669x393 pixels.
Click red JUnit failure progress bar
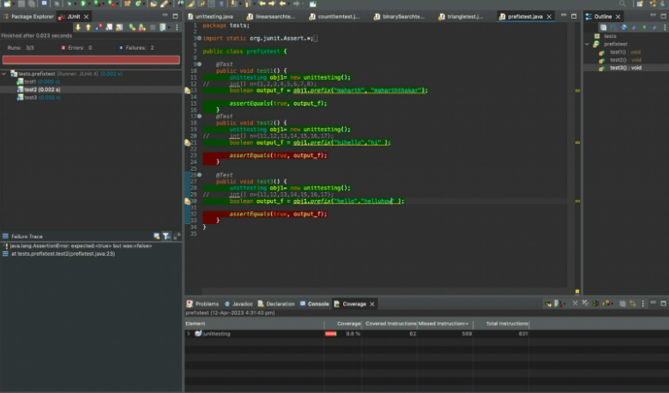click(90, 60)
